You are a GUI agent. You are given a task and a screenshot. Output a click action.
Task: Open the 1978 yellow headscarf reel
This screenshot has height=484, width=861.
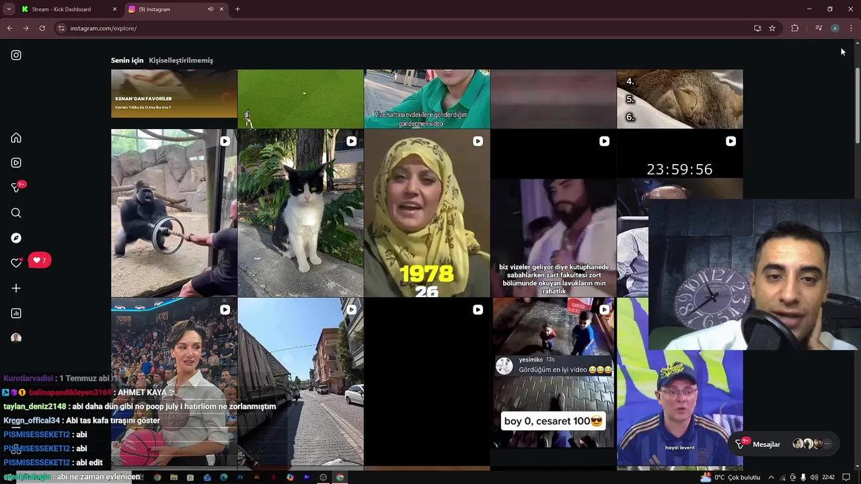pyautogui.click(x=426, y=213)
